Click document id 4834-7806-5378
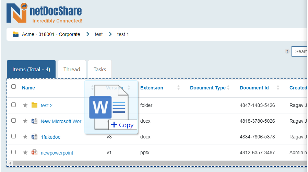 [257, 136]
